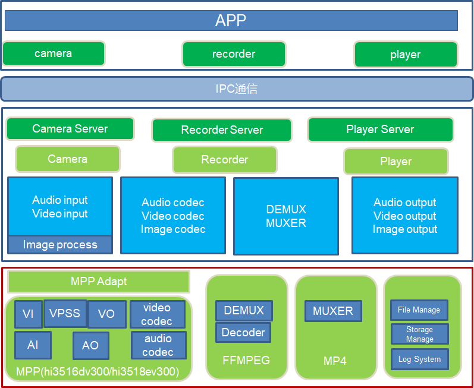
Task: Click the File Manage box
Action: coord(419,310)
